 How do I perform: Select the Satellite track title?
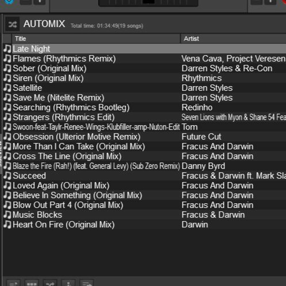(27, 88)
